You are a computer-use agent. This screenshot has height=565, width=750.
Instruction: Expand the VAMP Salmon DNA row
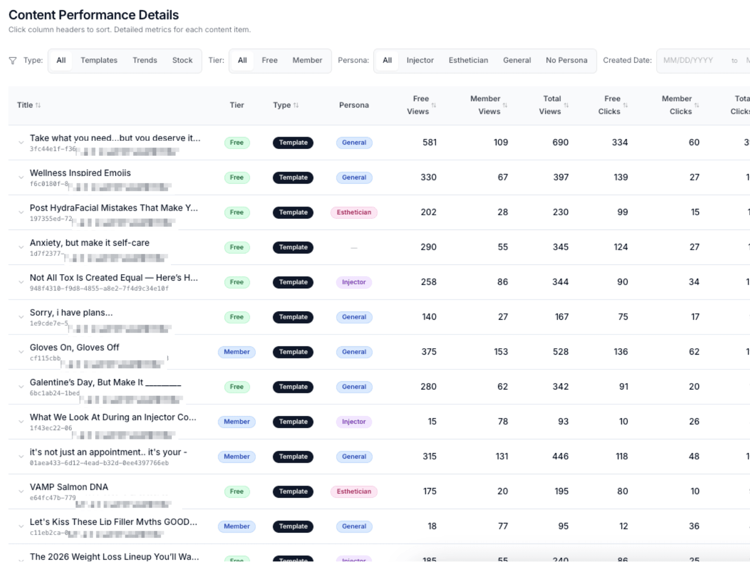21,491
